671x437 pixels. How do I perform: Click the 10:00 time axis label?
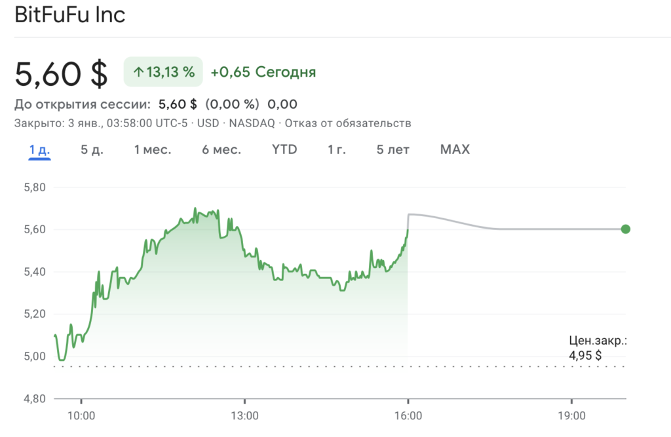(x=81, y=415)
